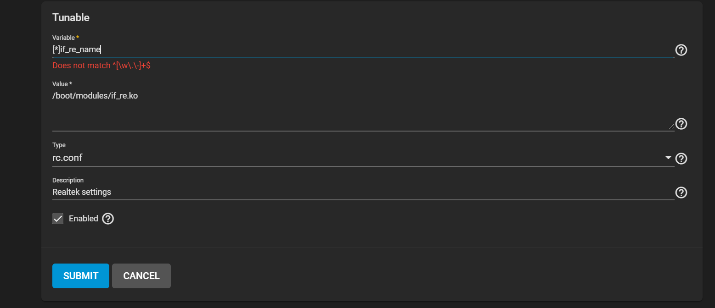715x308 pixels.
Task: View help for the Description field
Action: tap(681, 192)
